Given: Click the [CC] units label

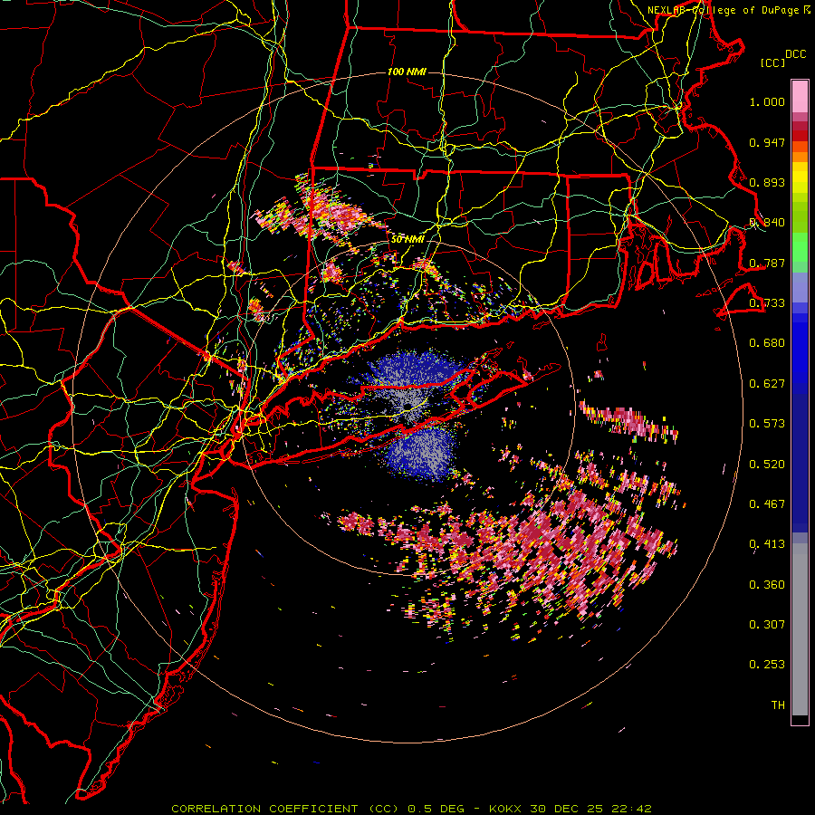Looking at the screenshot, I should coord(773,62).
